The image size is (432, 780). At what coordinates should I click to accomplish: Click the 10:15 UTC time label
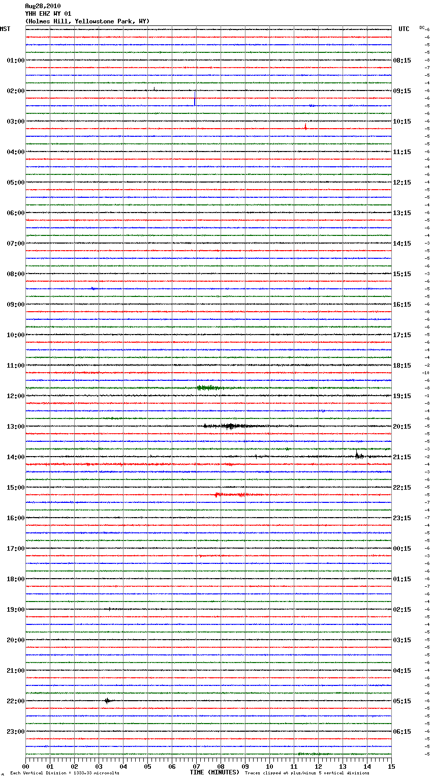point(402,122)
